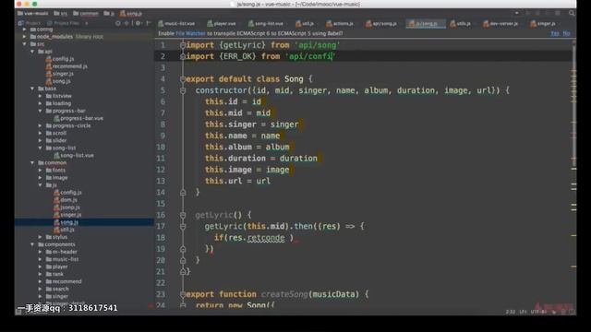Expand the scroll folder

41,133
